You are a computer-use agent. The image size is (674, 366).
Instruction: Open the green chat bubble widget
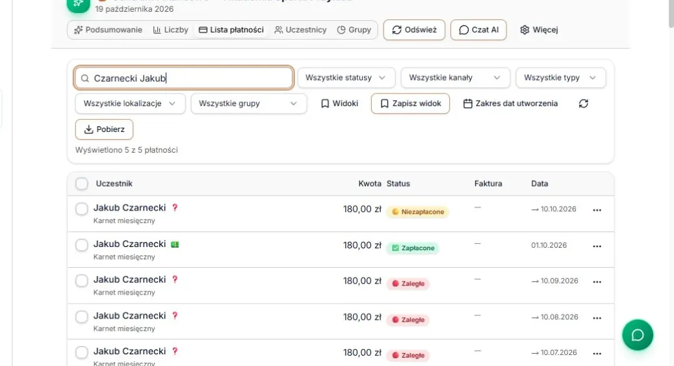coord(638,335)
